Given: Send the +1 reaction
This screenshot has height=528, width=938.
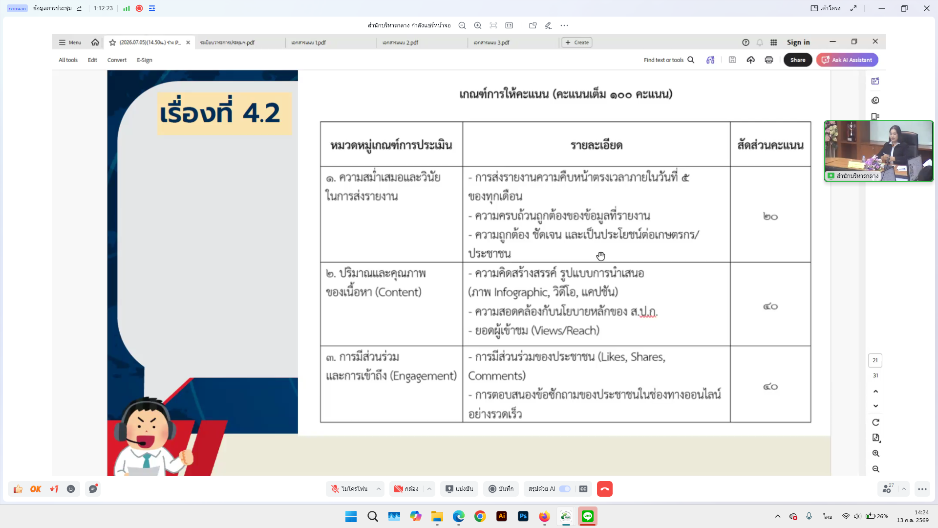Looking at the screenshot, I should [54, 489].
